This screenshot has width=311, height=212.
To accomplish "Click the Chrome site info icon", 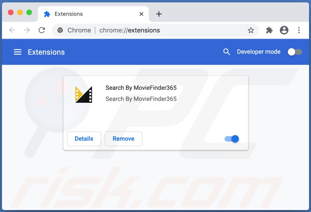I will tap(60, 30).
